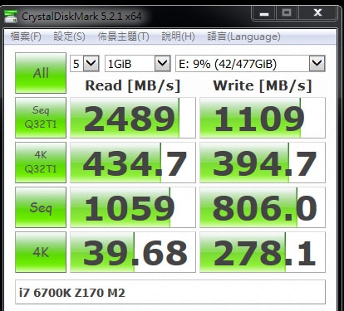Run all benchmarks with All button
This screenshot has height=311, width=344.
tap(41, 73)
